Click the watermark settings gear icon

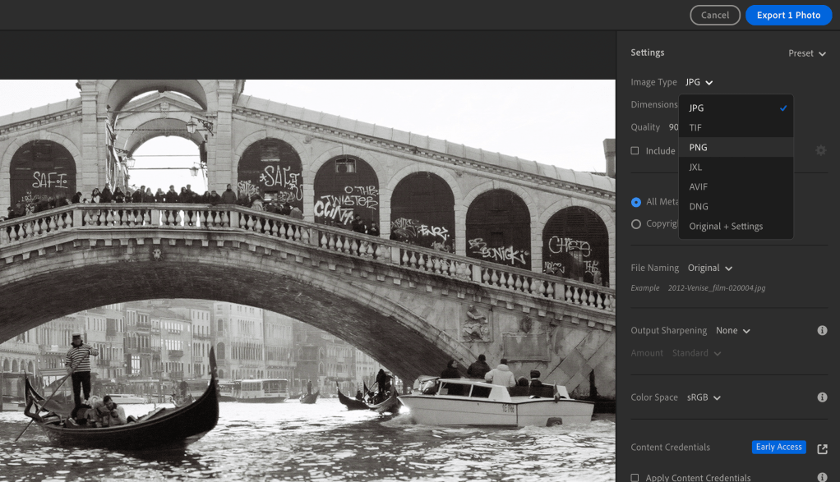(820, 151)
